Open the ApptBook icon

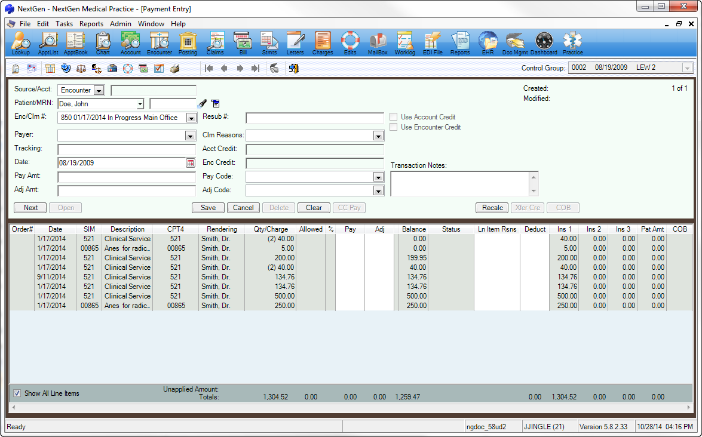point(76,44)
